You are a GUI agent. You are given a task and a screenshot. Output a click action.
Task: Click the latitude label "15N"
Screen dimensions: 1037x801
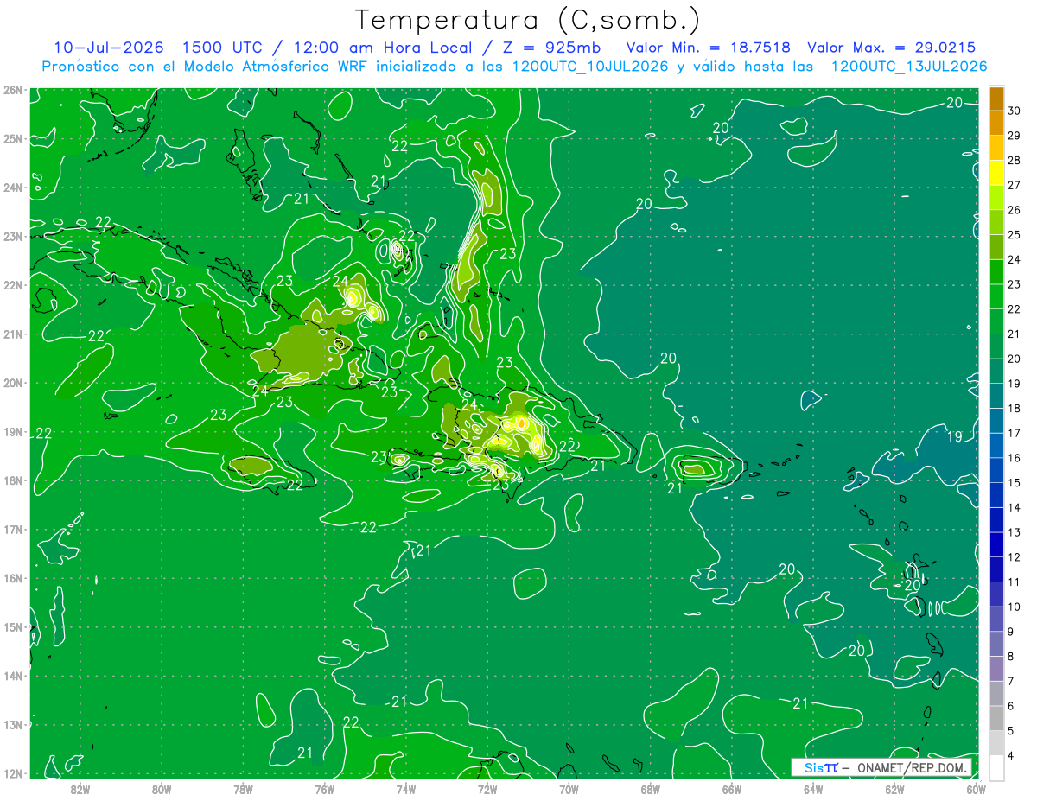12,626
